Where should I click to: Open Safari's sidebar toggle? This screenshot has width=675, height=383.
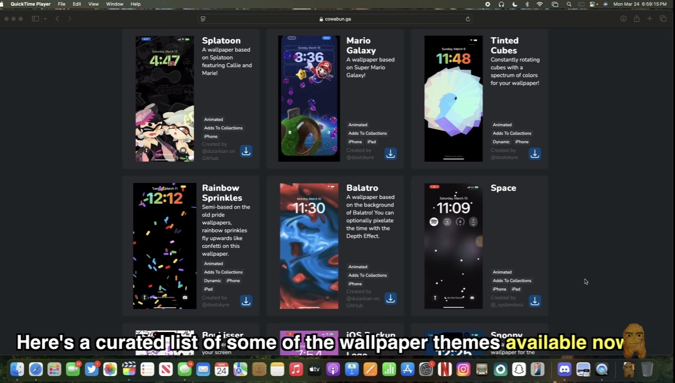point(35,19)
